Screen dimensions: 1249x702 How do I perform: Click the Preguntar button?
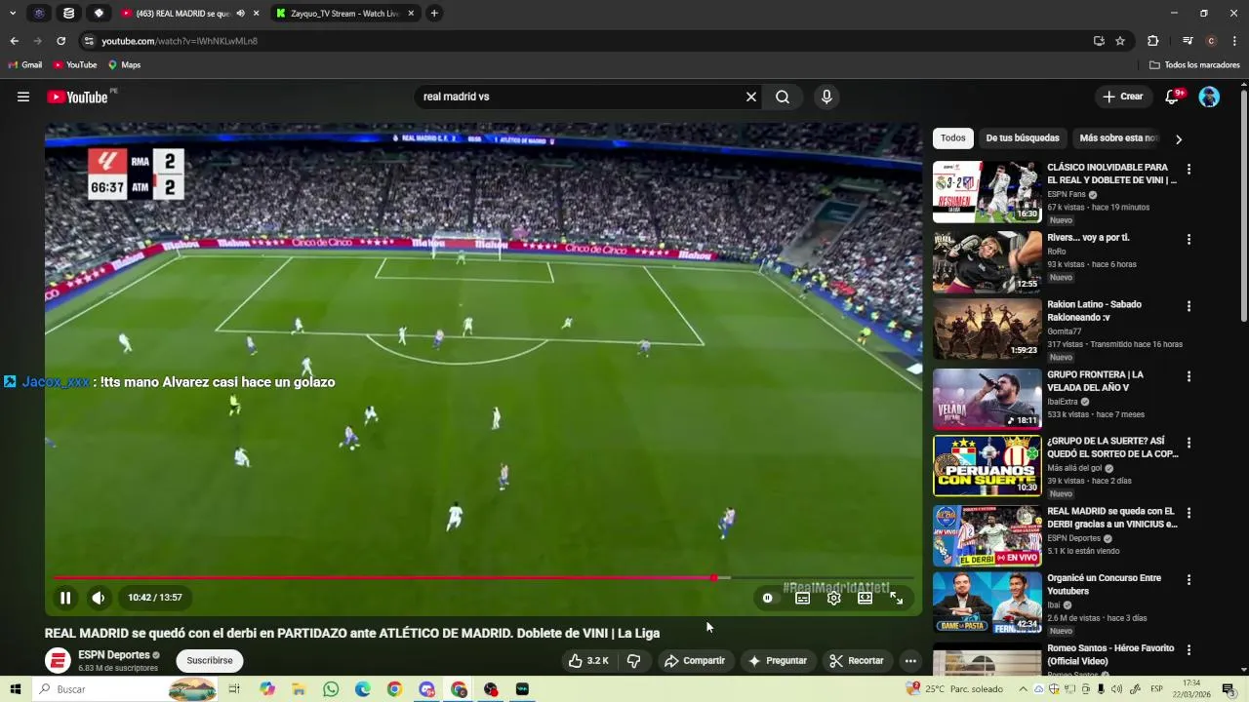tap(778, 661)
